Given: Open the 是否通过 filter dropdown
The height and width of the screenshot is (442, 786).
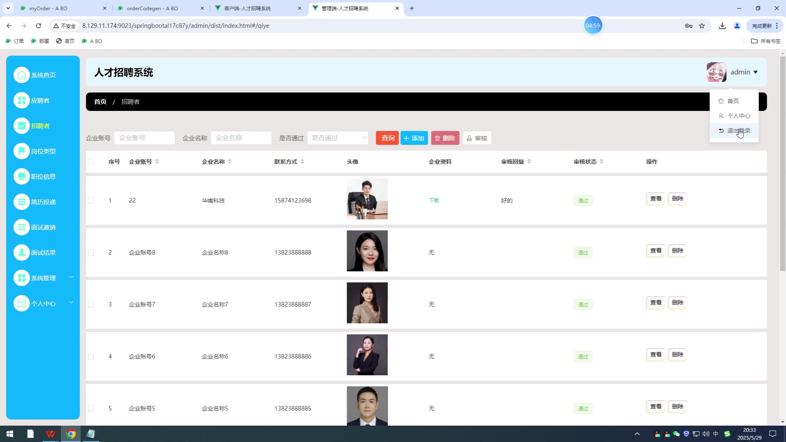Looking at the screenshot, I should pyautogui.click(x=338, y=138).
